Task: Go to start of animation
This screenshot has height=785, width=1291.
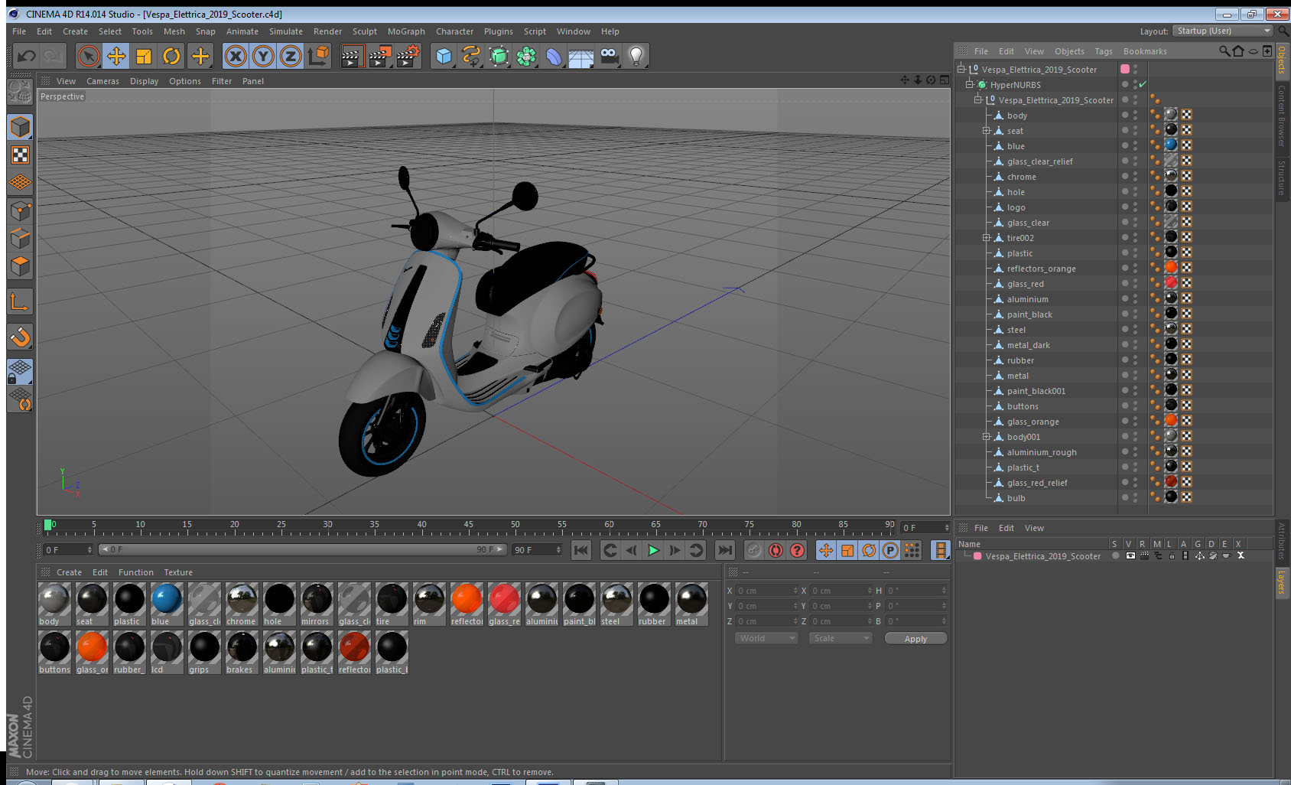Action: click(x=581, y=550)
